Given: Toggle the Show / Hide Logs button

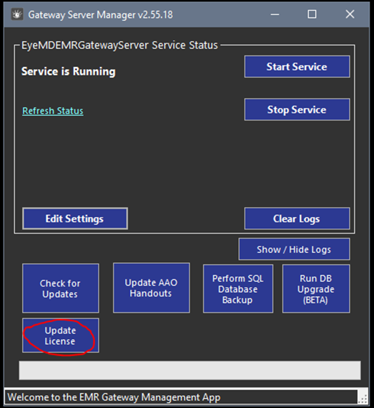Looking at the screenshot, I should (294, 249).
